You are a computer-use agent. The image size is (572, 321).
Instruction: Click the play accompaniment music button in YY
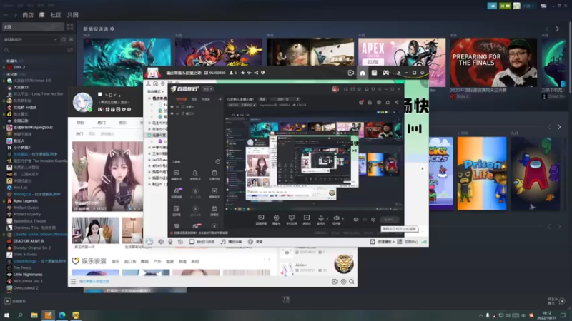click(x=231, y=242)
